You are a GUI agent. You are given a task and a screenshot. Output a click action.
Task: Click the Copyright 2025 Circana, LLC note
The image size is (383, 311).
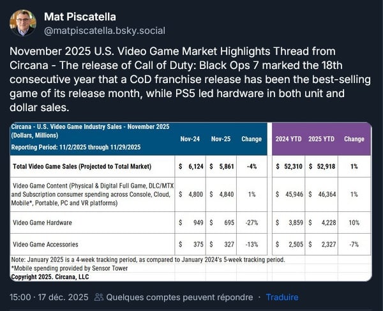pos(50,276)
